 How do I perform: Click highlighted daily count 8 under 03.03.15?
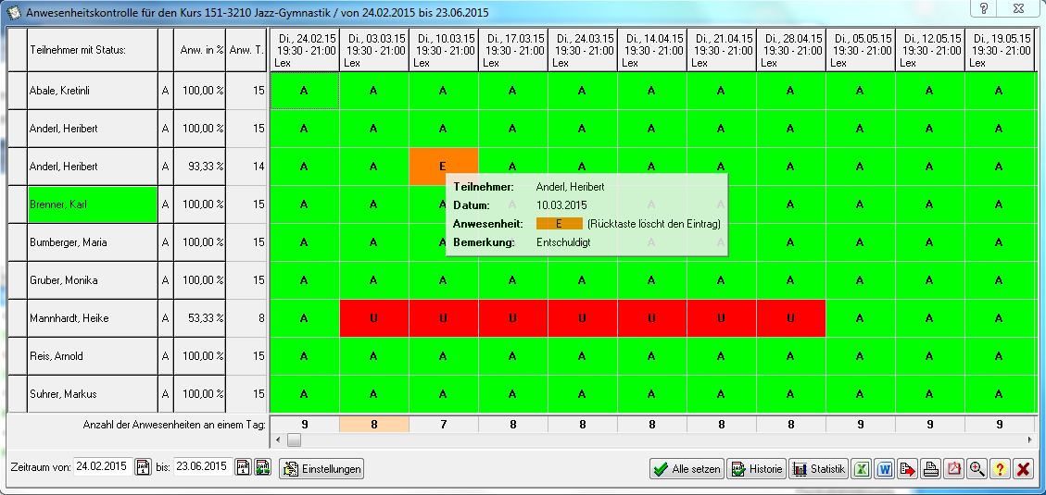coord(373,424)
